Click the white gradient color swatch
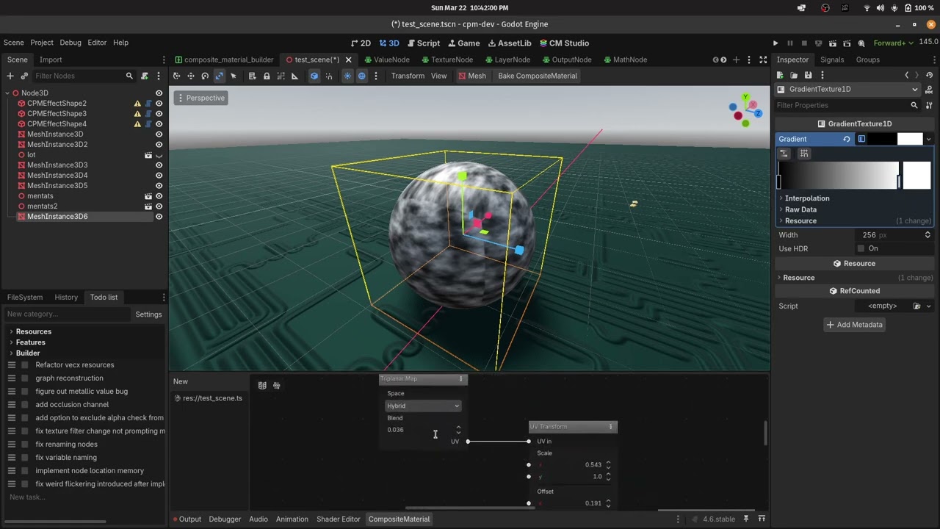940x529 pixels. 917,176
